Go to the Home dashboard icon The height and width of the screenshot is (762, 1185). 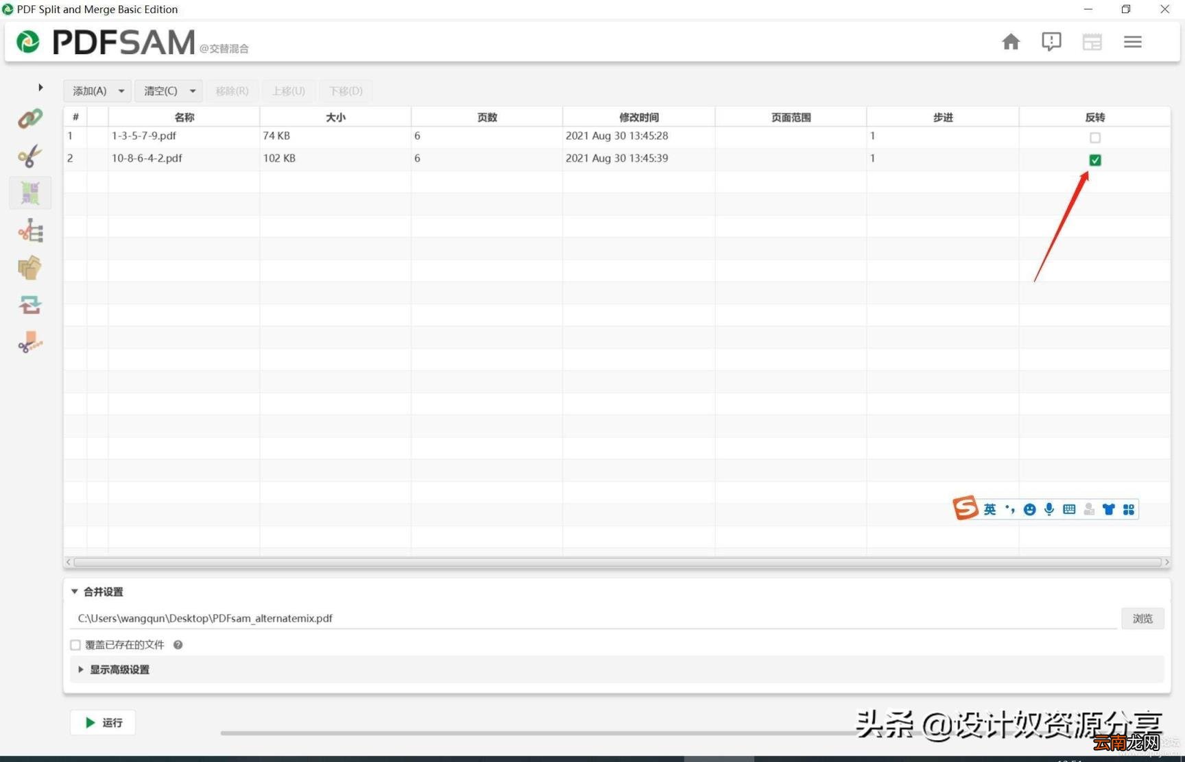pos(1010,42)
